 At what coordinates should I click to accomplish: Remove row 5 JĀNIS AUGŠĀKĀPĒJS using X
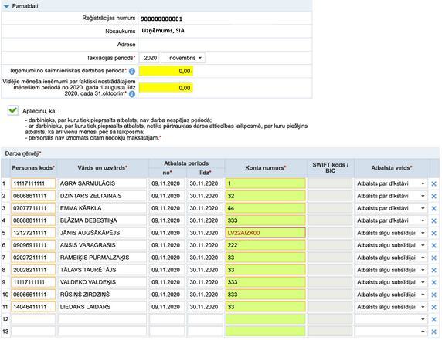click(x=433, y=233)
